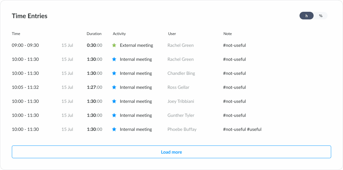Click the User column header
The image size is (343, 170).
[172, 34]
